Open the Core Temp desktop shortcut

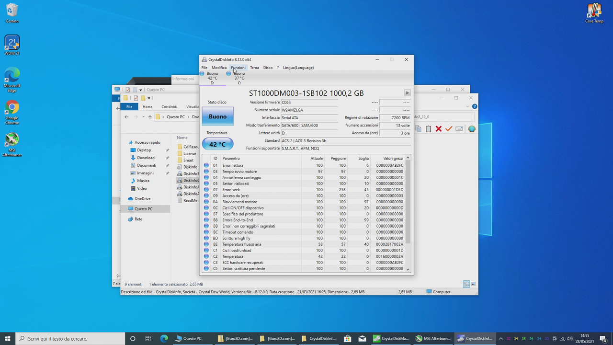click(594, 13)
